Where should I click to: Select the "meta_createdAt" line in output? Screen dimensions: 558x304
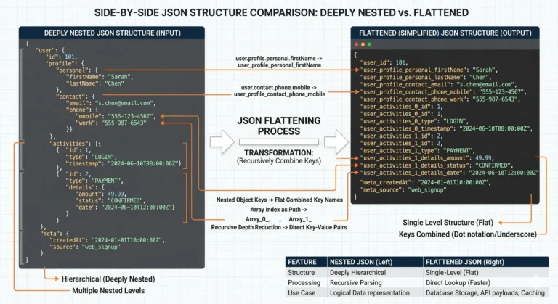426,182
